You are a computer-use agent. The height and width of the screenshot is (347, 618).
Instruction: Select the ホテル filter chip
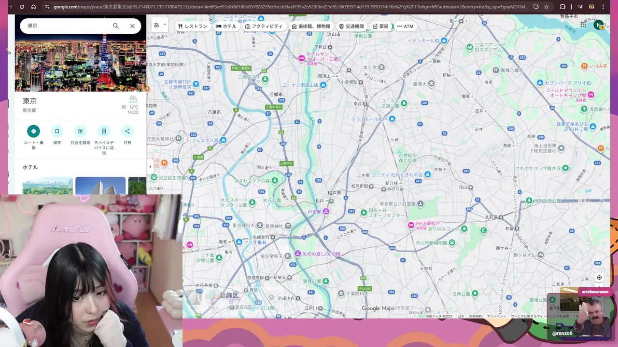(x=226, y=27)
